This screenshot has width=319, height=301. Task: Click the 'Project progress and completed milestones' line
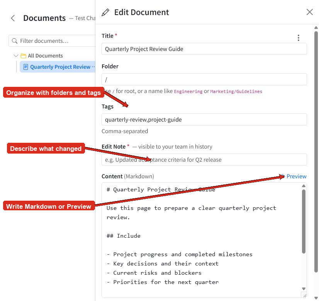pos(180,254)
